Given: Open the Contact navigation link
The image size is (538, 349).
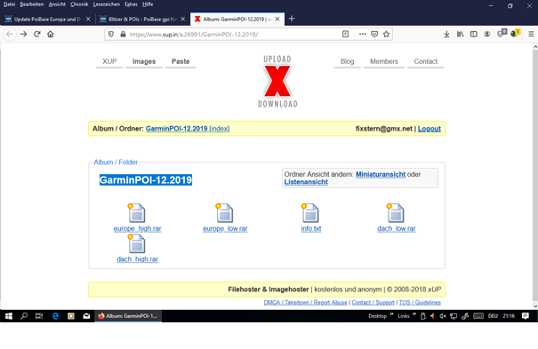Looking at the screenshot, I should coord(425,61).
